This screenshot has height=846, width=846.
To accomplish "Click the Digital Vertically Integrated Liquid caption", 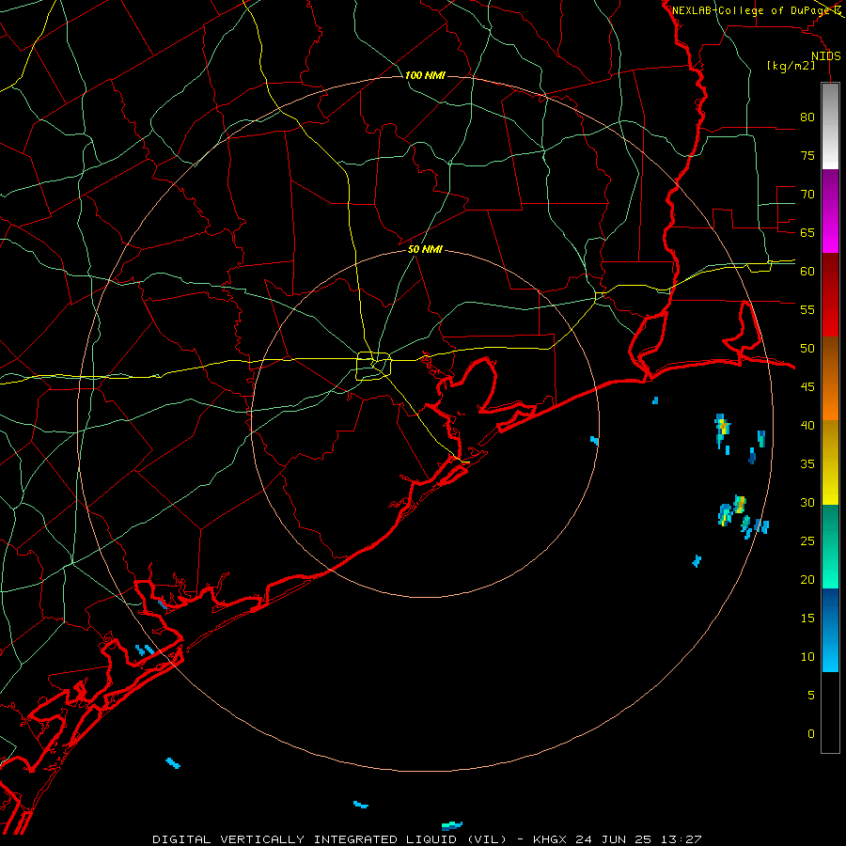I will 427,839.
